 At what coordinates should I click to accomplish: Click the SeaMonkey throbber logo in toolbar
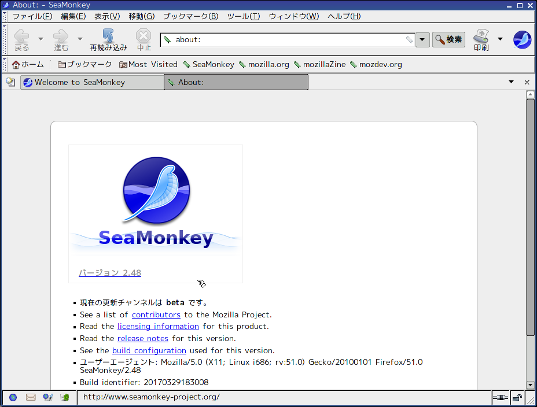522,40
